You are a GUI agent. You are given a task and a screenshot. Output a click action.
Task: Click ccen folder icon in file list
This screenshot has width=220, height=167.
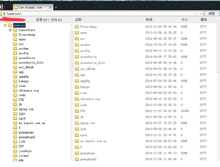pyautogui.click(x=77, y=93)
